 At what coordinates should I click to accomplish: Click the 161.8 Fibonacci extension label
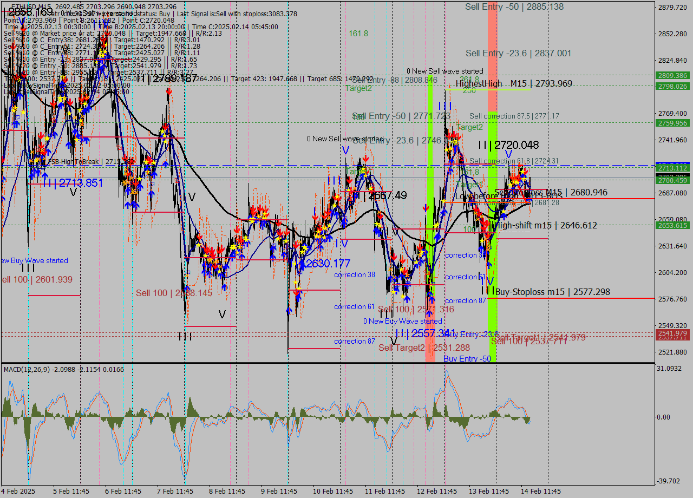(358, 34)
